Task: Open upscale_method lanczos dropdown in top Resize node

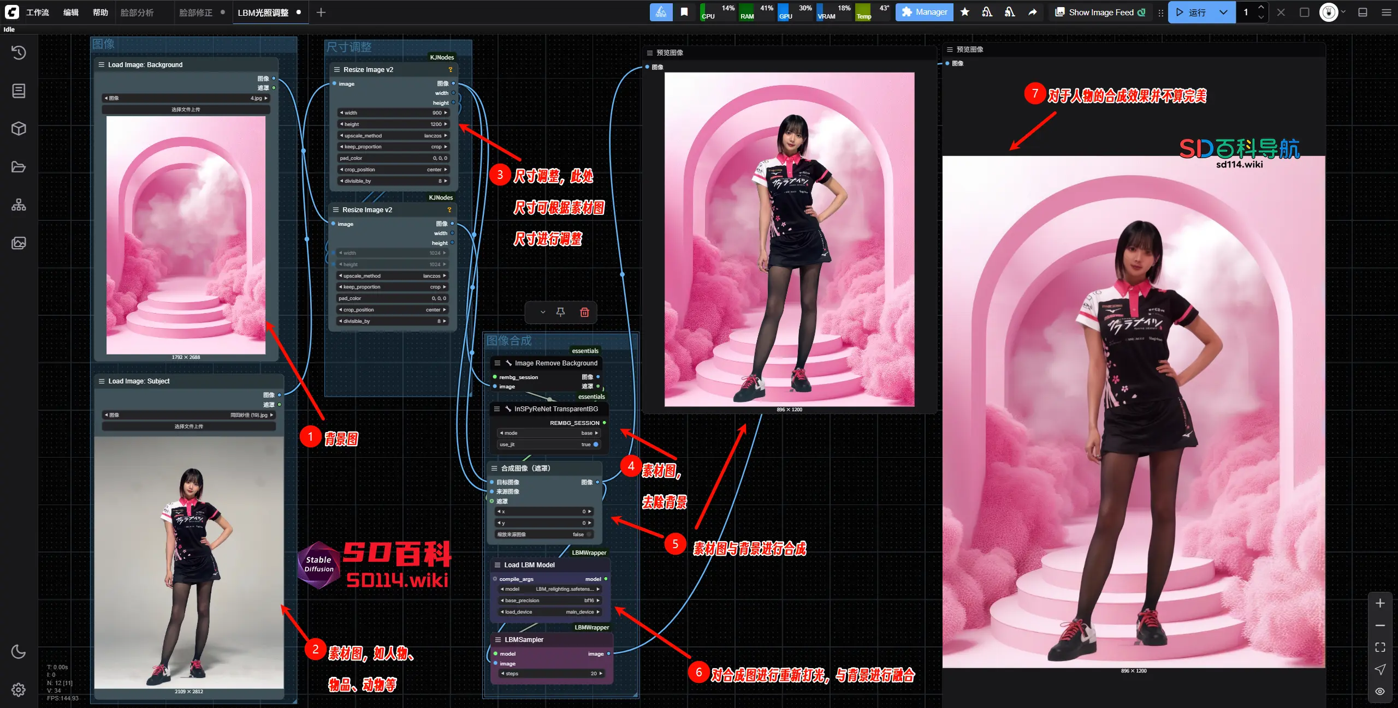Action: coord(393,136)
